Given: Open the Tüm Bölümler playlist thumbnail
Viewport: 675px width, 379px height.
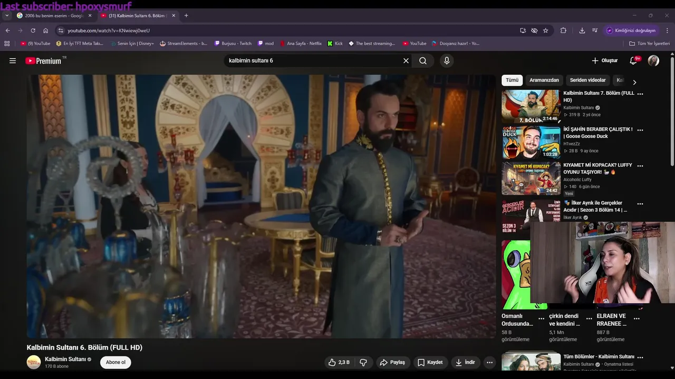Looking at the screenshot, I should (x=531, y=362).
